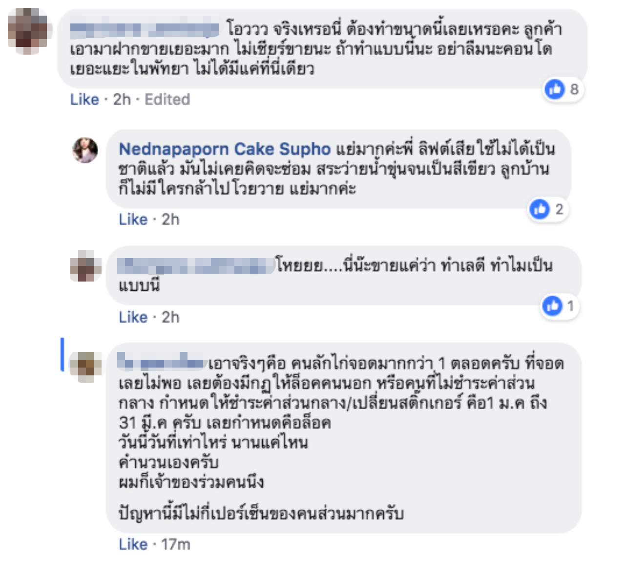This screenshot has height=566, width=625.
Task: Open Nednapaporn Cake Supho's profile picture
Action: coord(85,150)
